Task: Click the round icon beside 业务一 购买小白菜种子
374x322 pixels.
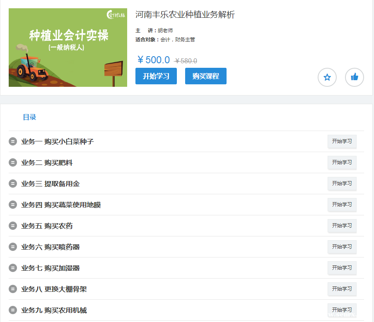Action: pos(13,142)
